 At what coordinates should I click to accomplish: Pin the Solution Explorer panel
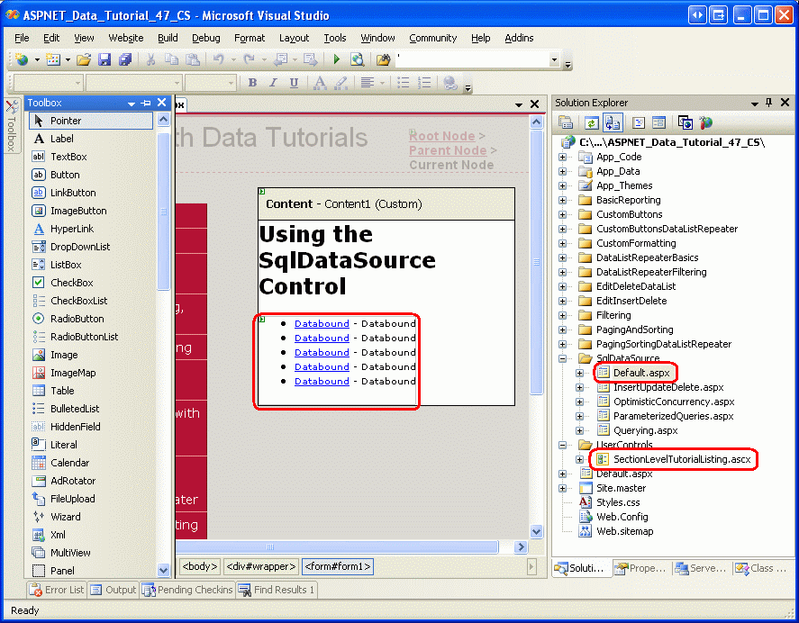click(x=768, y=103)
